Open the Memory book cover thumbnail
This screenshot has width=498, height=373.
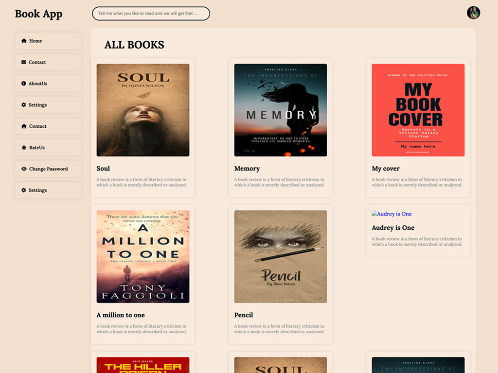(281, 110)
